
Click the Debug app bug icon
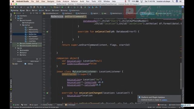click(69, 7)
